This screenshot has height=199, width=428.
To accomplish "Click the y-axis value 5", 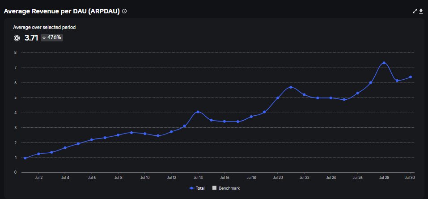I will [15, 97].
